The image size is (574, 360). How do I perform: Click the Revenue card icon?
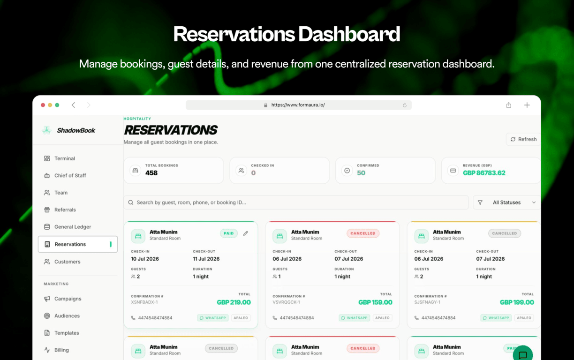tap(453, 171)
